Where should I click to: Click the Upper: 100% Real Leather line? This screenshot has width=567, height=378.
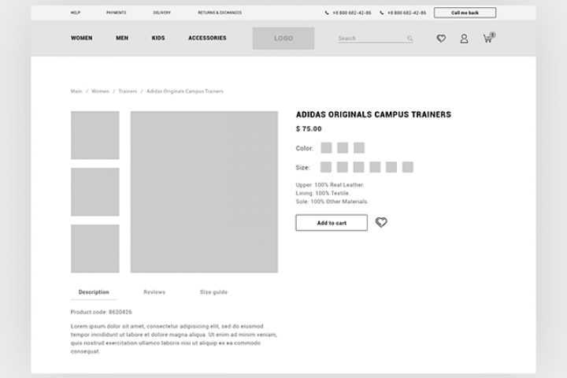click(330, 185)
